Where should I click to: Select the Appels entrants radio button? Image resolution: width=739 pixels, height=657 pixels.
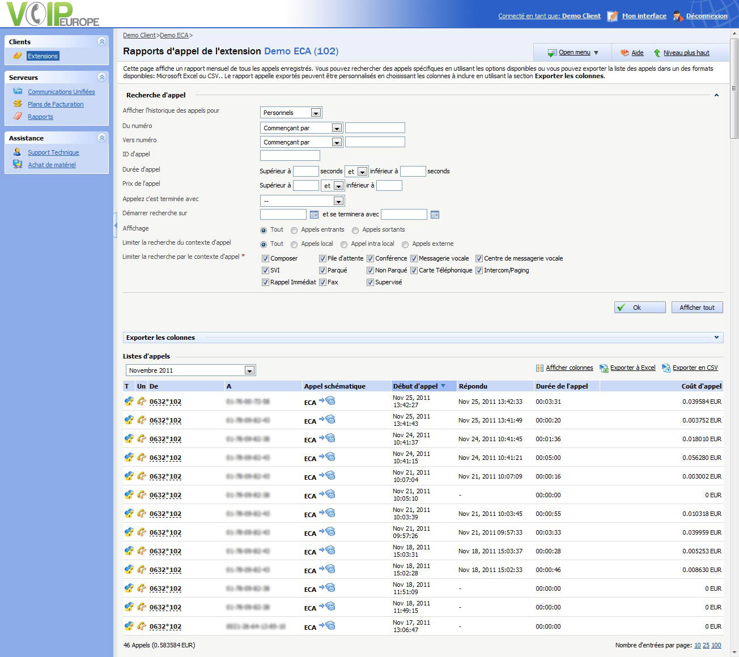(x=294, y=231)
